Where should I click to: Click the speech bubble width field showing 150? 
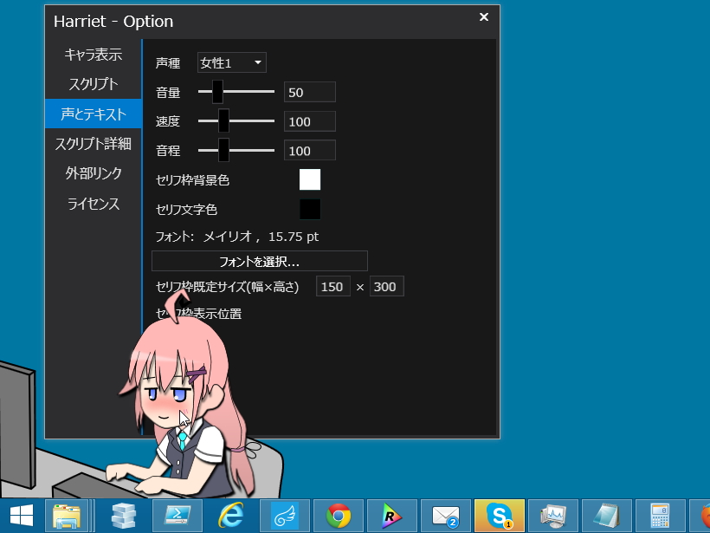[x=332, y=286]
